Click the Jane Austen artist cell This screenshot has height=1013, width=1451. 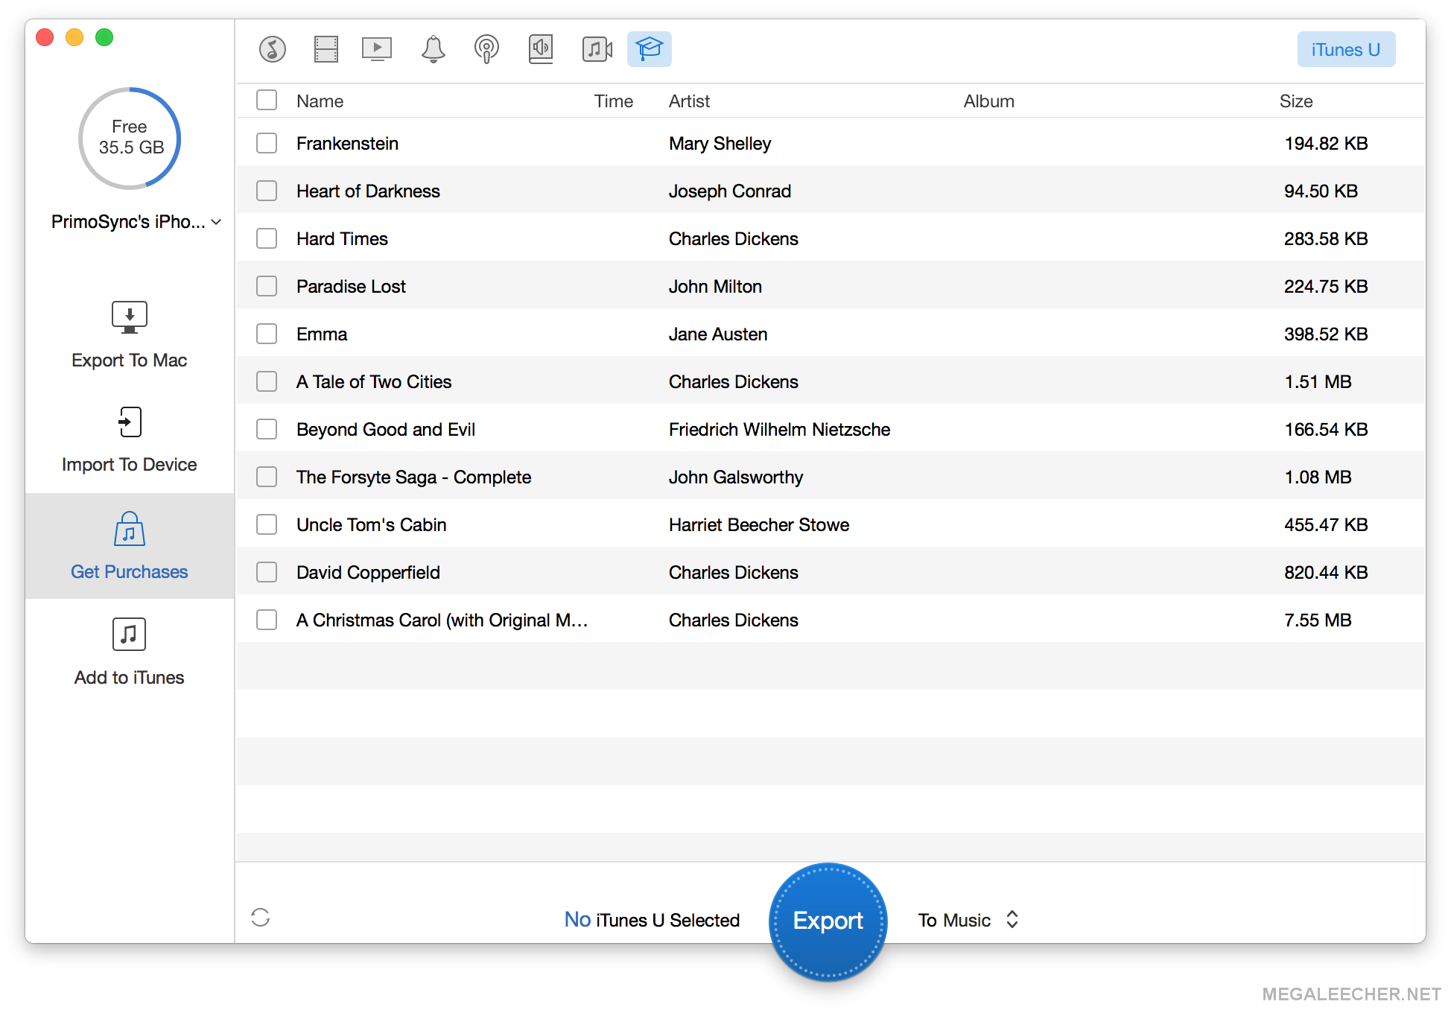coord(718,334)
